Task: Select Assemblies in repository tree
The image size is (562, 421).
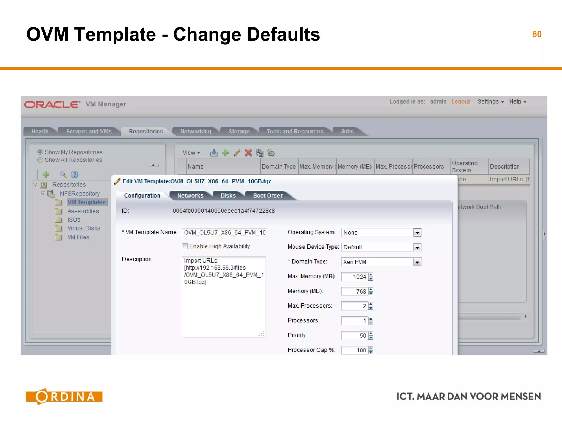Action: [83, 211]
